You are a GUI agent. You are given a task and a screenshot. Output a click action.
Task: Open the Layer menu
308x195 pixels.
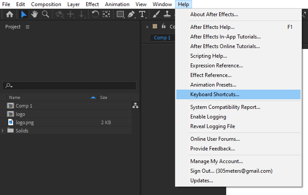(73, 4)
